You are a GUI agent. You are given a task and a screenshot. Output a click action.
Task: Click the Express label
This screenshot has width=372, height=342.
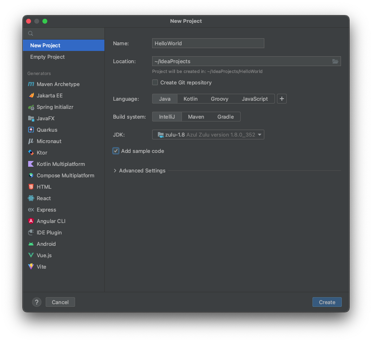coord(46,210)
